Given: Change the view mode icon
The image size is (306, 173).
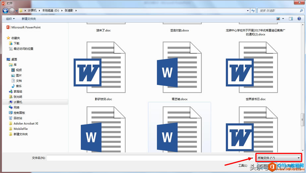Looking at the screenshot, I should (278, 19).
